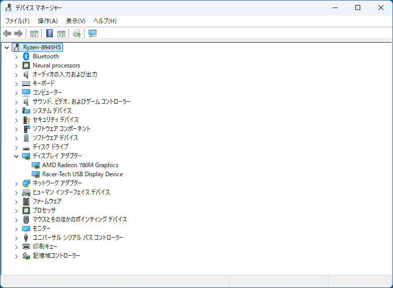The image size is (393, 288).
Task: Click the ディスク ドライブ drive icon
Action: [26, 148]
